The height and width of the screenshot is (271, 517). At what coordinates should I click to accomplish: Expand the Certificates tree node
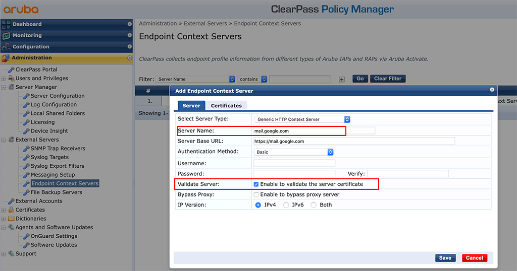tap(4, 210)
